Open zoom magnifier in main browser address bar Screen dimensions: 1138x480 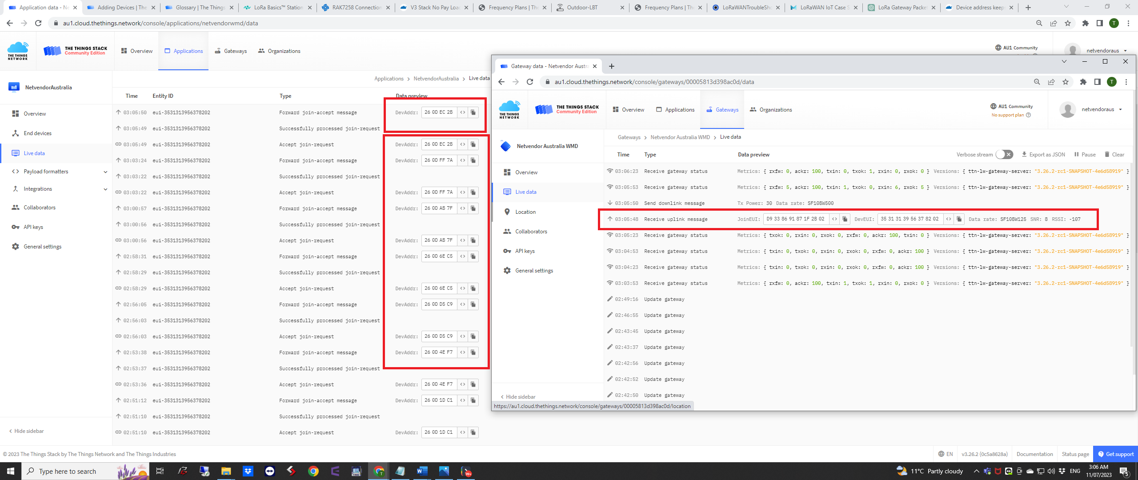click(x=1039, y=23)
